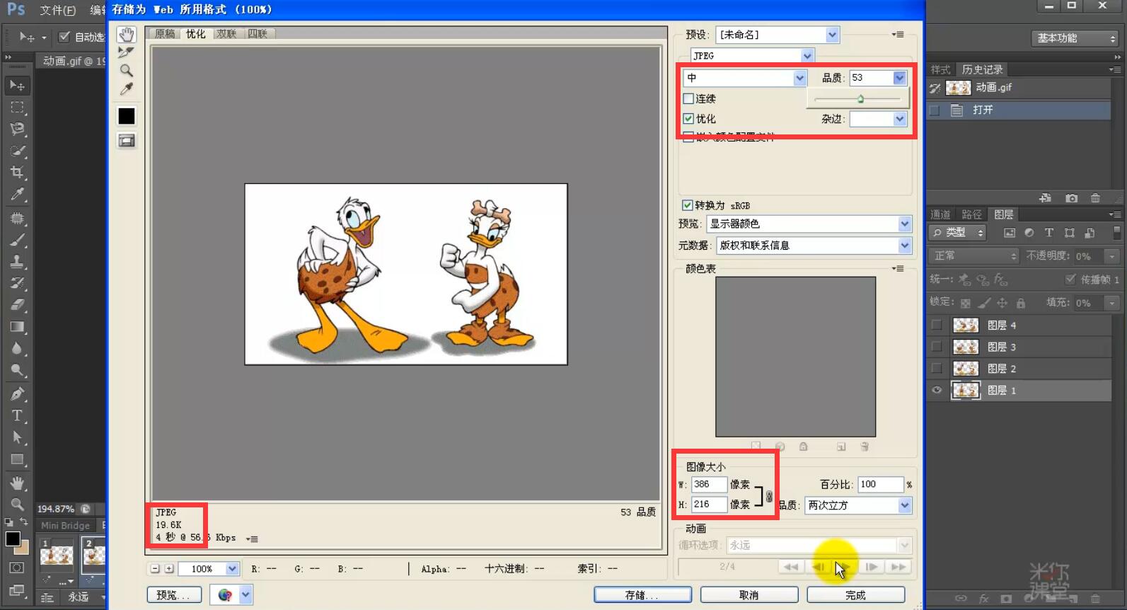Screen dimensions: 1127x610
Task: Click the 存储 save button
Action: click(x=642, y=595)
